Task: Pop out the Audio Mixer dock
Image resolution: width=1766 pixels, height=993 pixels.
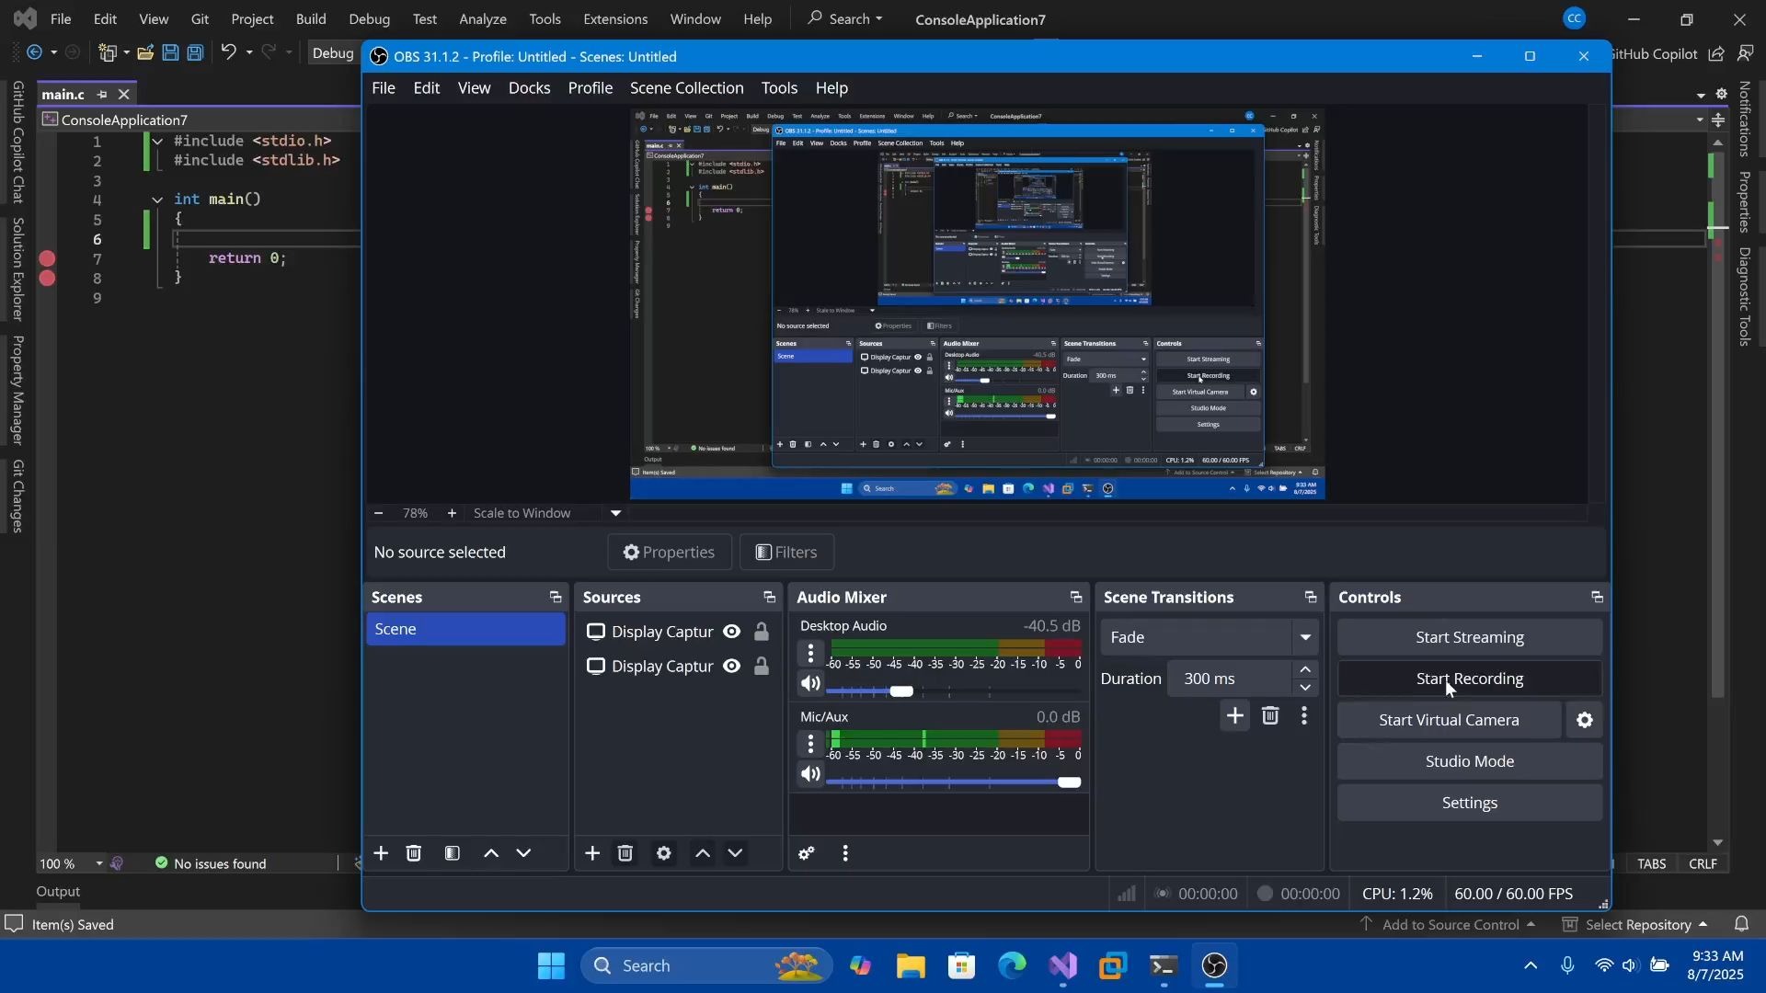Action: (1075, 598)
